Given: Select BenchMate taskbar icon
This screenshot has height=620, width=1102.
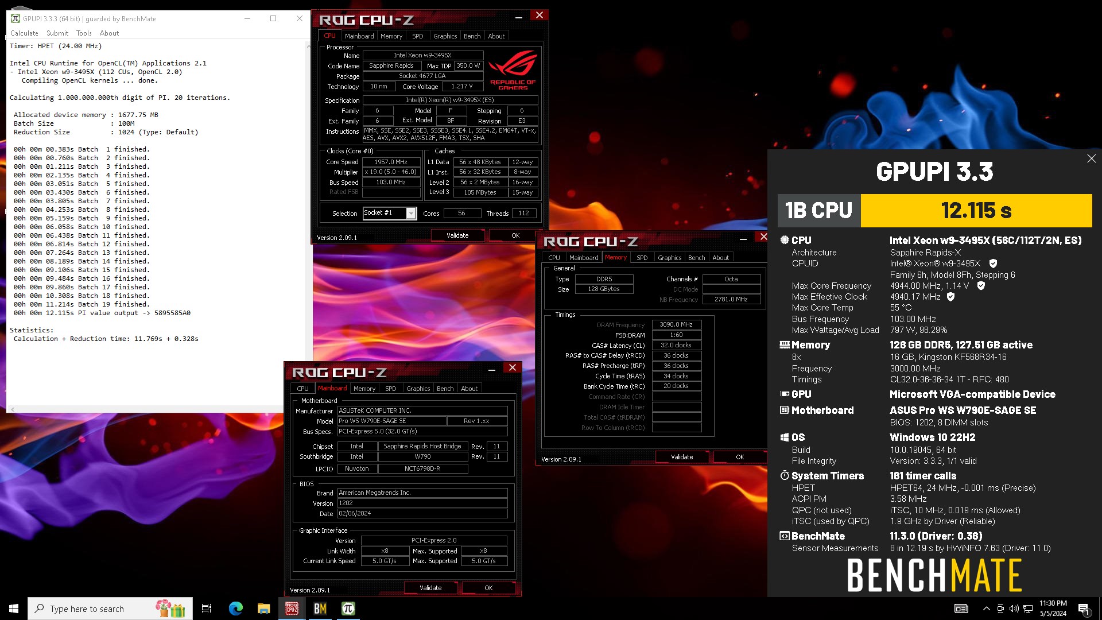Looking at the screenshot, I should (x=320, y=609).
